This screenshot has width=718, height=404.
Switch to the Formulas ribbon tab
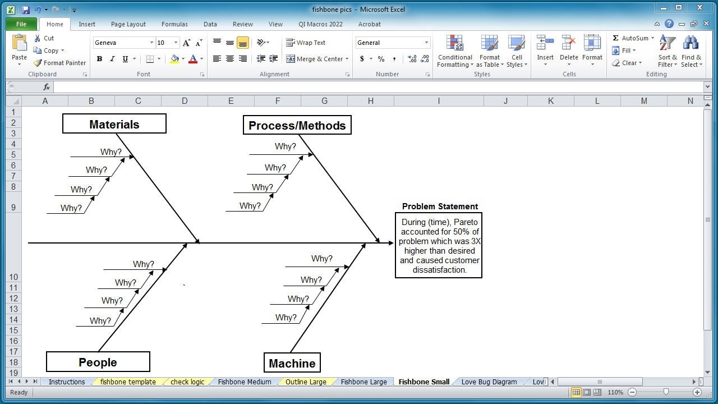pyautogui.click(x=174, y=24)
